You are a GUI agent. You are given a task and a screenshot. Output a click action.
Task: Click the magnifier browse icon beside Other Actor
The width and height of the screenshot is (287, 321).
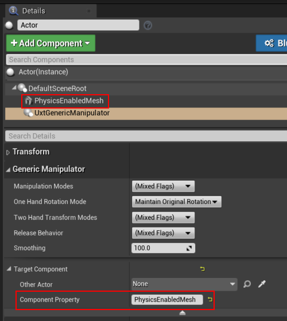(x=247, y=284)
